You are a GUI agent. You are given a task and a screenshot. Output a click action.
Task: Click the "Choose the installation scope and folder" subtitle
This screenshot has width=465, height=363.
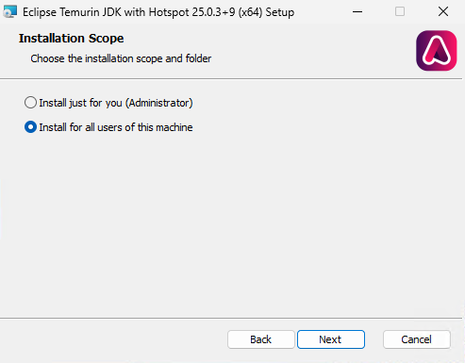(x=121, y=58)
